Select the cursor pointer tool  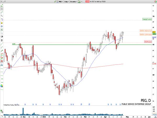(x=2, y=9)
